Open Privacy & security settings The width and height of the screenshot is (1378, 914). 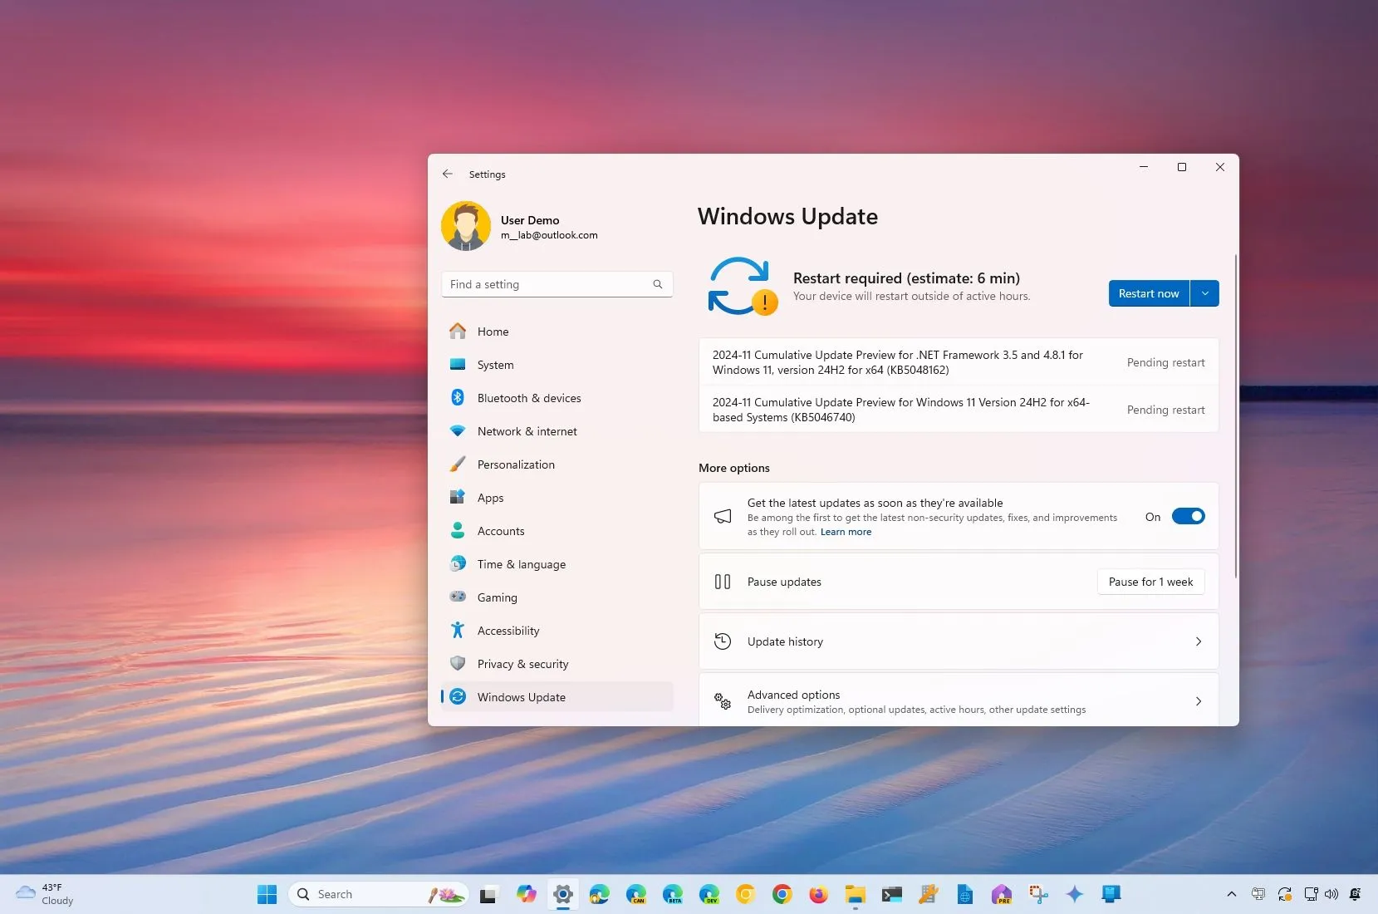522,663
